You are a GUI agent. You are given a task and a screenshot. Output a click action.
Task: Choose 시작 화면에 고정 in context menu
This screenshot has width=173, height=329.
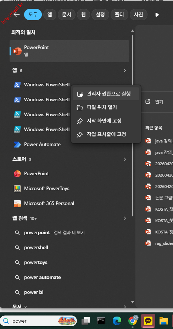point(106,121)
